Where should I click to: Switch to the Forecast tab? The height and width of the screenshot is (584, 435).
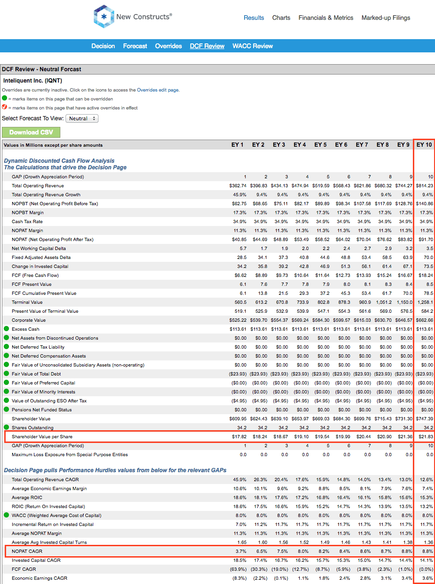pos(135,46)
